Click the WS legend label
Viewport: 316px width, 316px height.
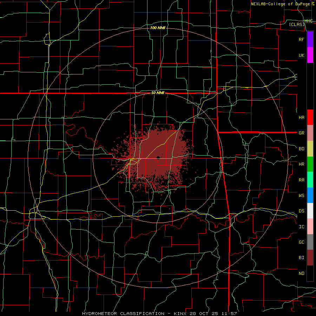tap(301, 196)
